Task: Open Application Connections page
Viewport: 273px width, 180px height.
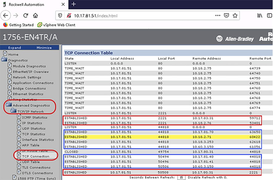Action: tap(33, 83)
